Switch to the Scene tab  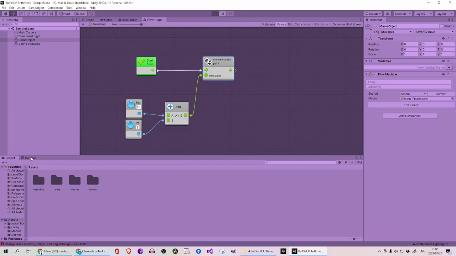(x=88, y=20)
